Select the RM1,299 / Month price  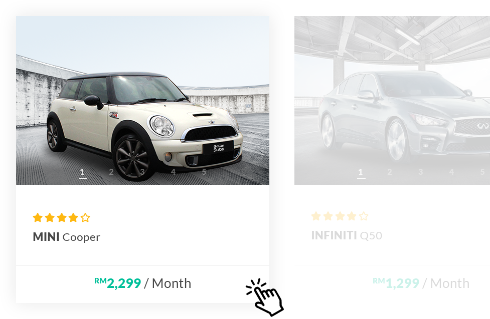(421, 283)
